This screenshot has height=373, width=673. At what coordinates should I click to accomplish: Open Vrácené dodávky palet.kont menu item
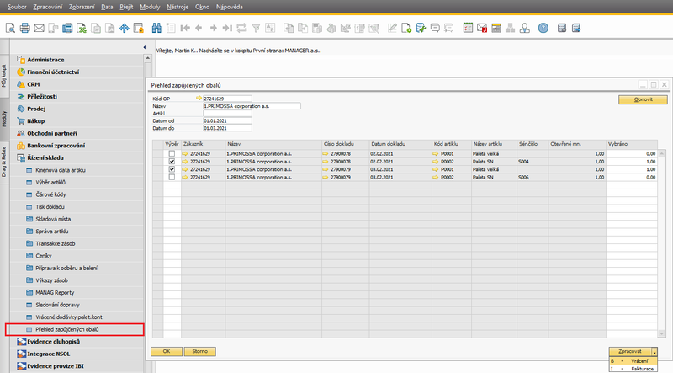pyautogui.click(x=69, y=317)
